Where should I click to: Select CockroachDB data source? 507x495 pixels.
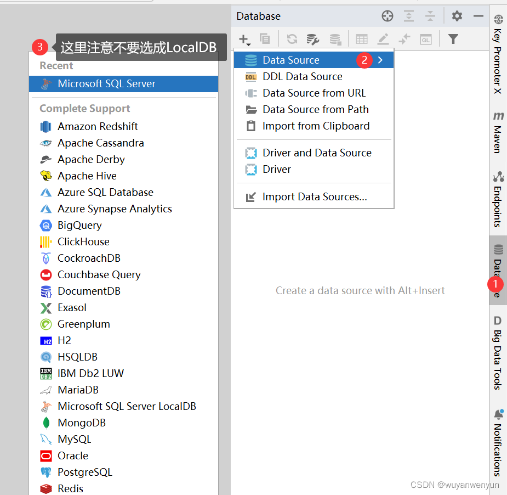coord(123,258)
